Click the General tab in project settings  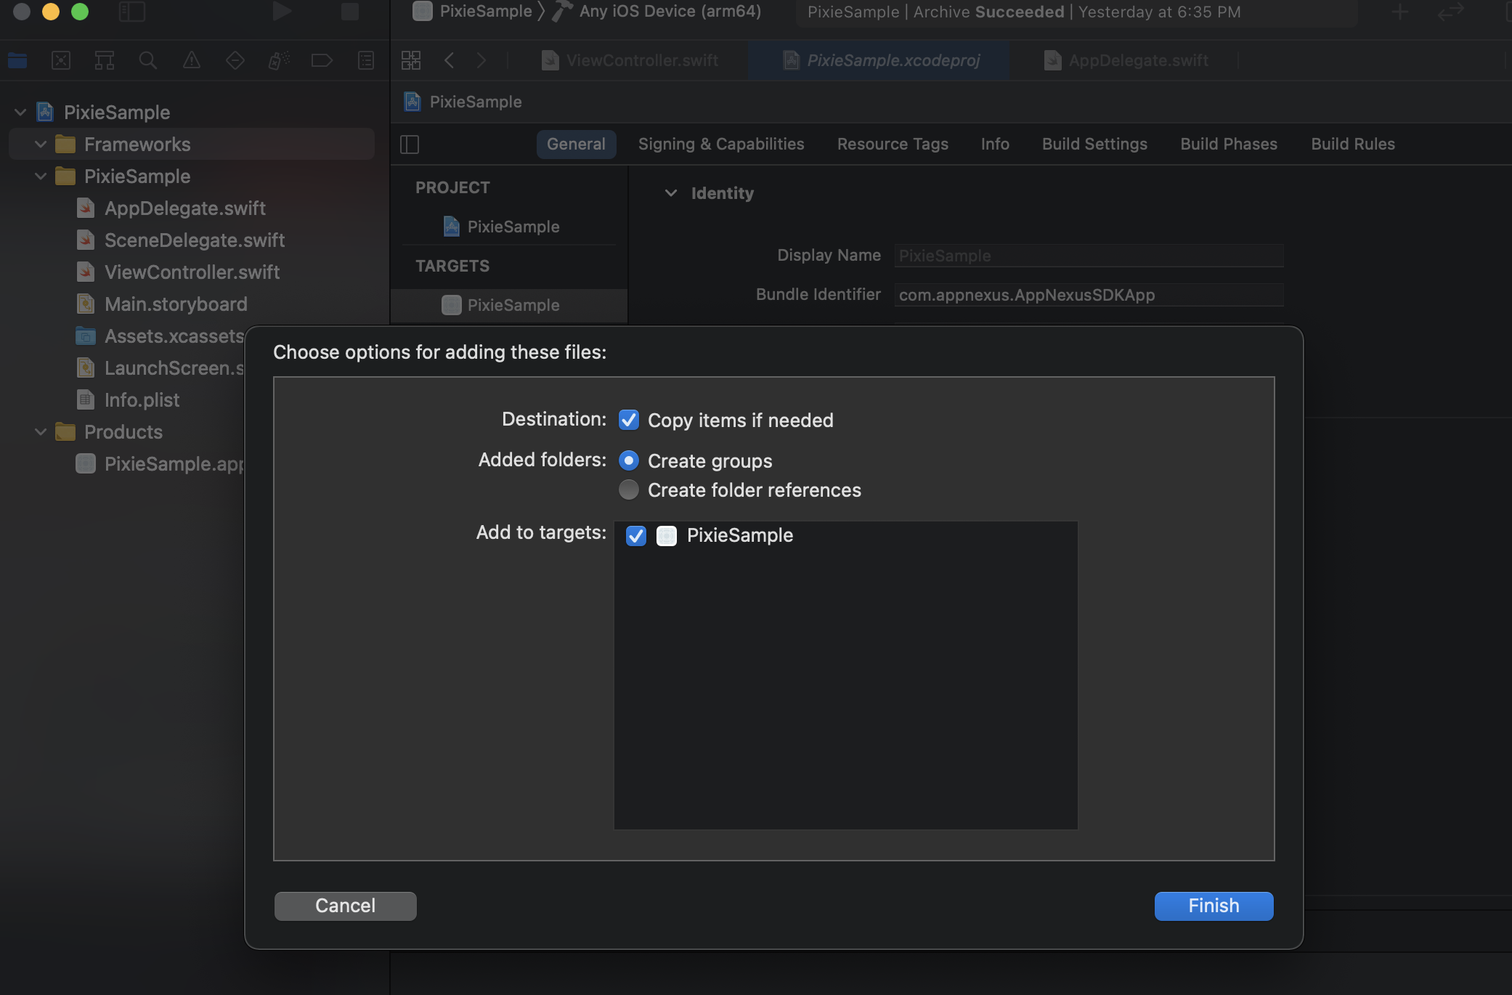pos(576,142)
